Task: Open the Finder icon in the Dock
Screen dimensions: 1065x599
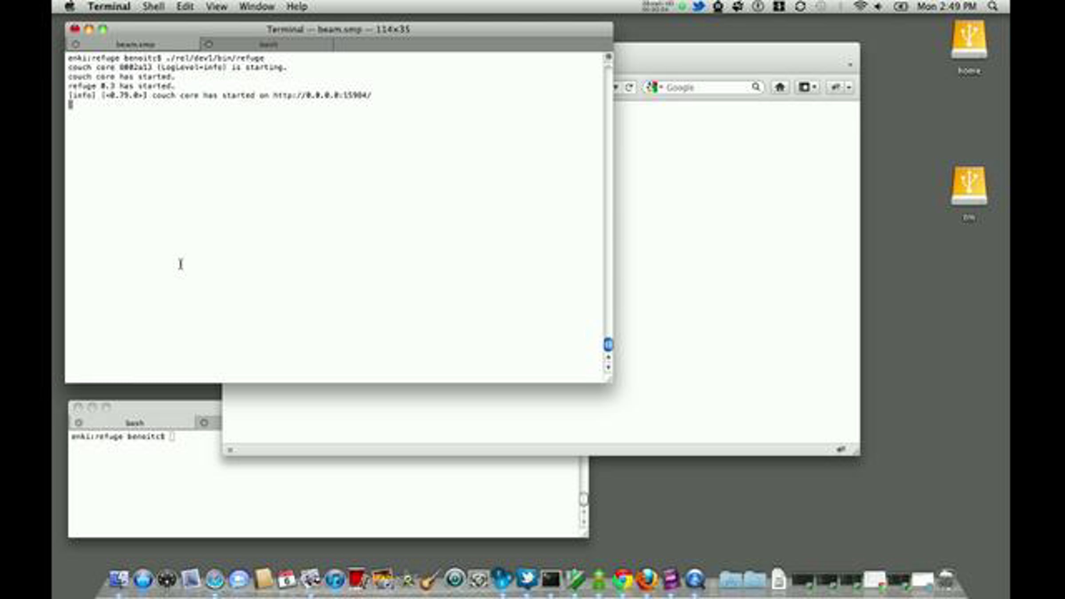Action: (x=119, y=579)
